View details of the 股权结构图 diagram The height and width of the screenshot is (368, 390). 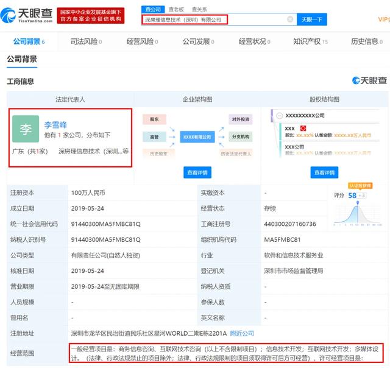coord(324,172)
